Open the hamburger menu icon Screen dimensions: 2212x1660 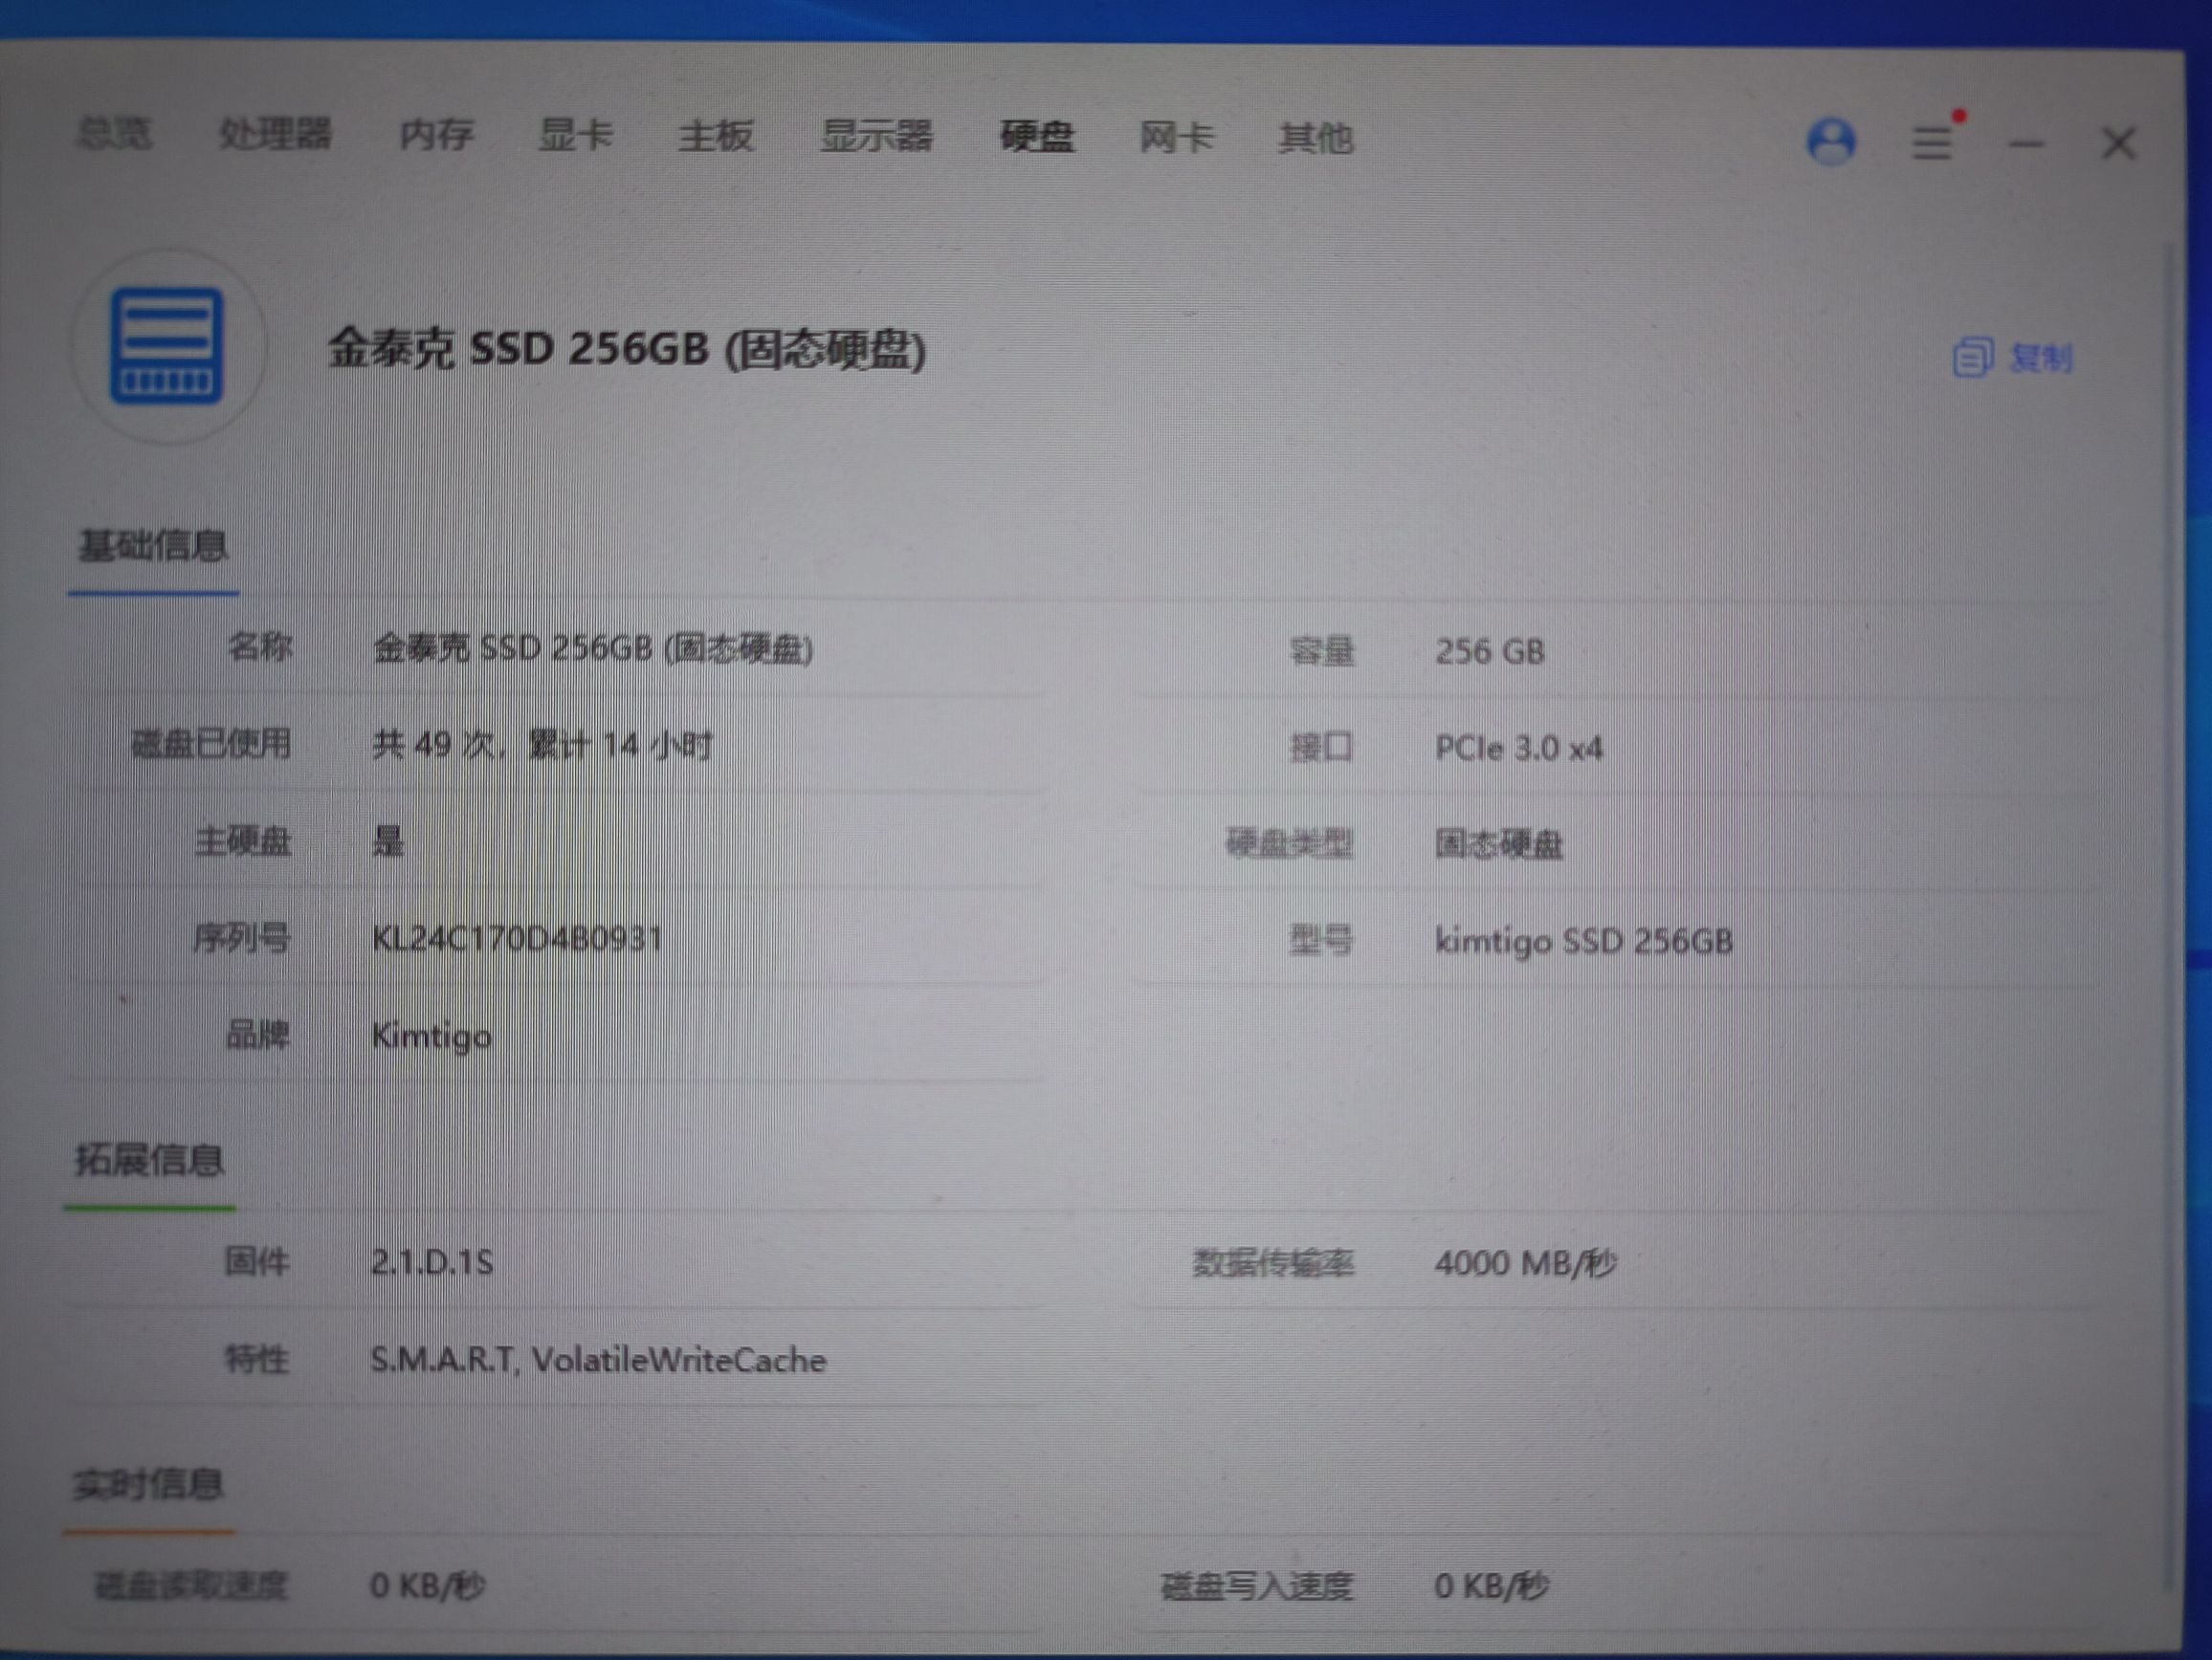[x=1933, y=144]
